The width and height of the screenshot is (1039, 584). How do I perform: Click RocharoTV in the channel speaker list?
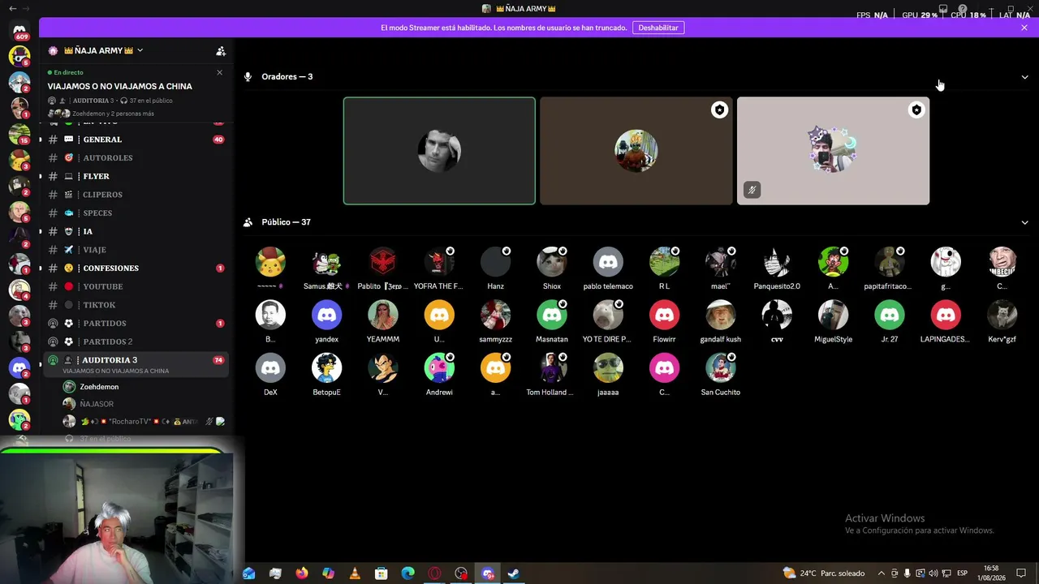coord(143,422)
